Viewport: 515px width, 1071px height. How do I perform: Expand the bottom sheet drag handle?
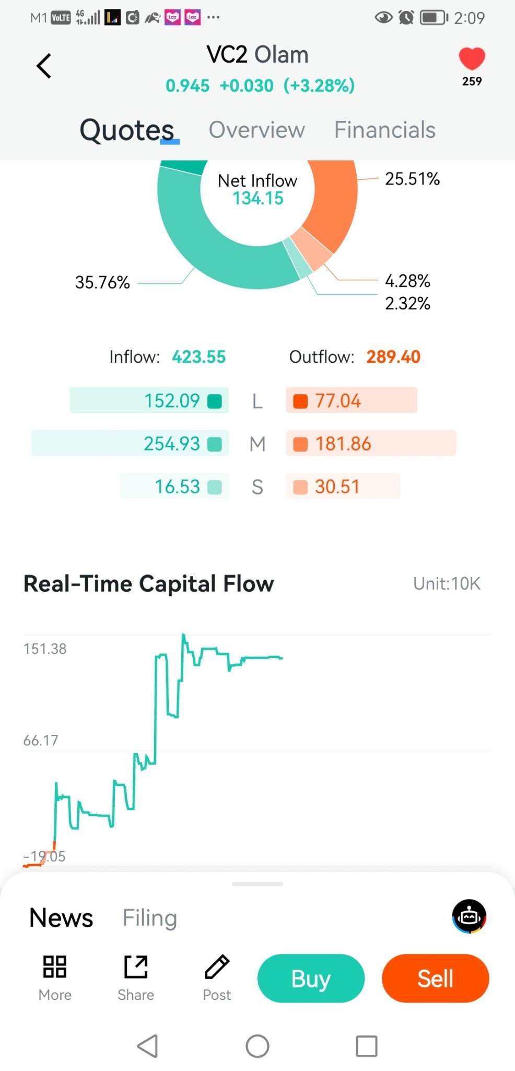tap(257, 884)
